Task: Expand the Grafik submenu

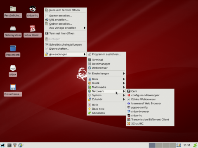Action: click(x=106, y=83)
